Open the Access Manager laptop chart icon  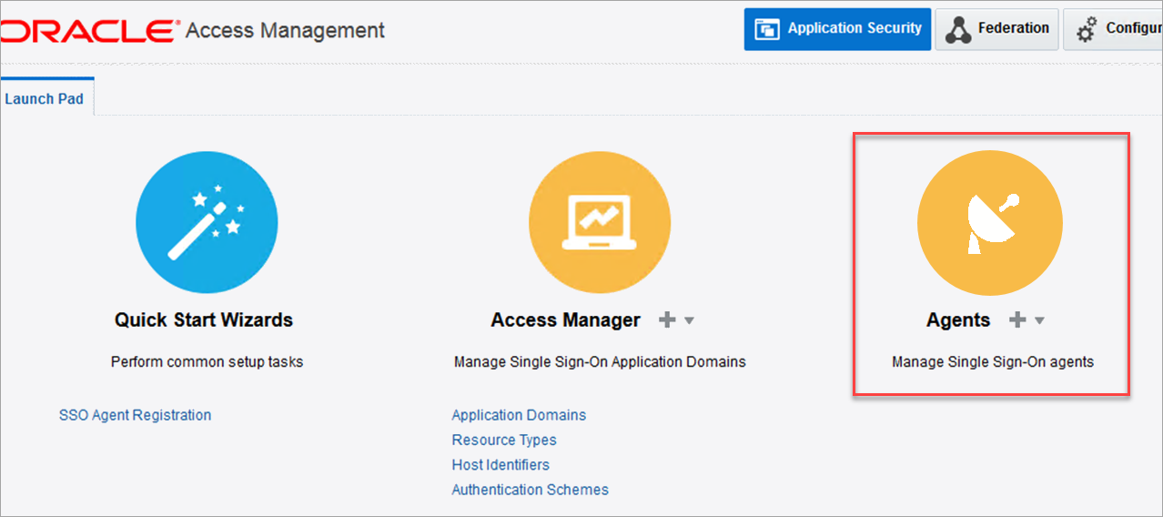pos(600,223)
